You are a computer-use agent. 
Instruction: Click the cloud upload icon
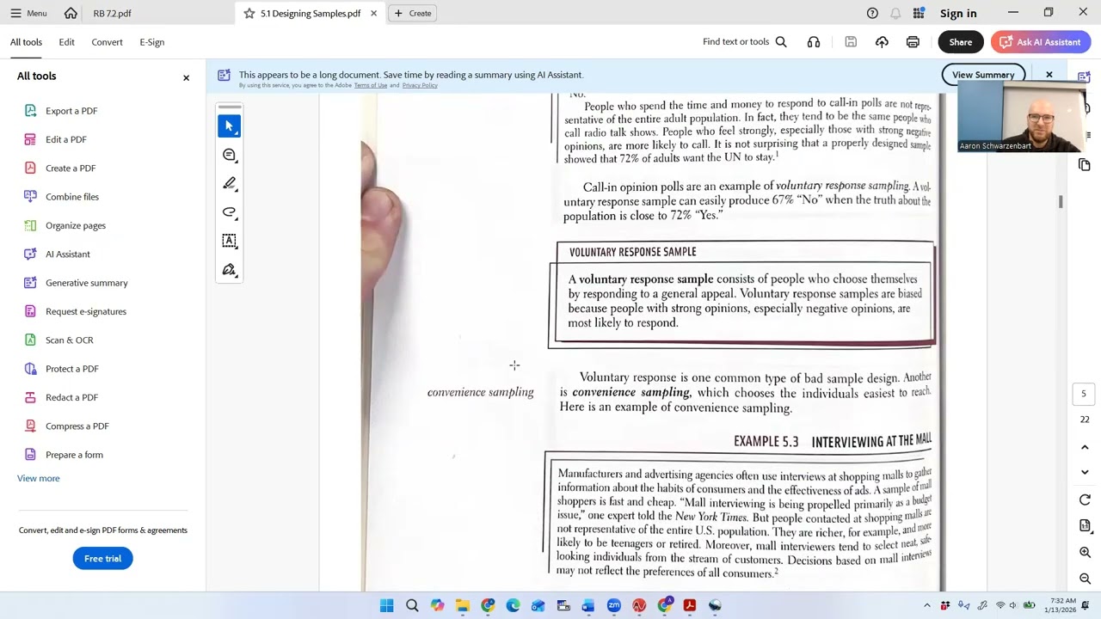coord(882,42)
